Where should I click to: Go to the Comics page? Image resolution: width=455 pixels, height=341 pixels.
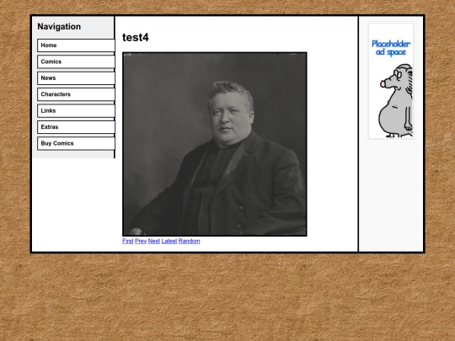76,61
